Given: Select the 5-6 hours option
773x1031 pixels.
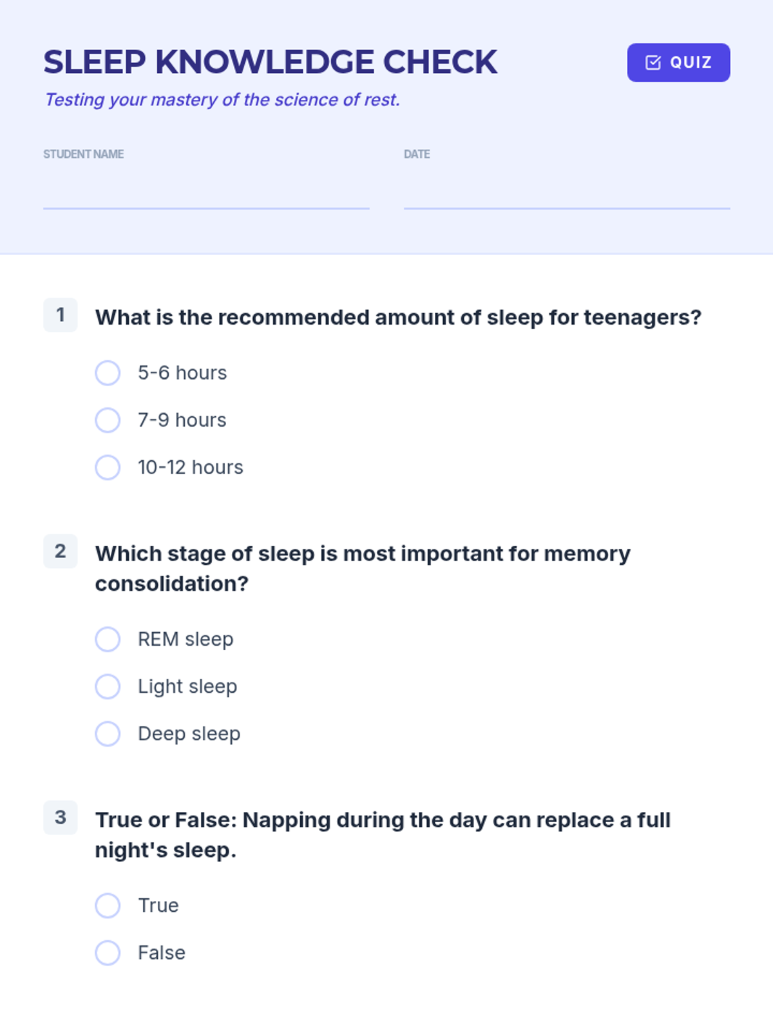Looking at the screenshot, I should click(108, 373).
